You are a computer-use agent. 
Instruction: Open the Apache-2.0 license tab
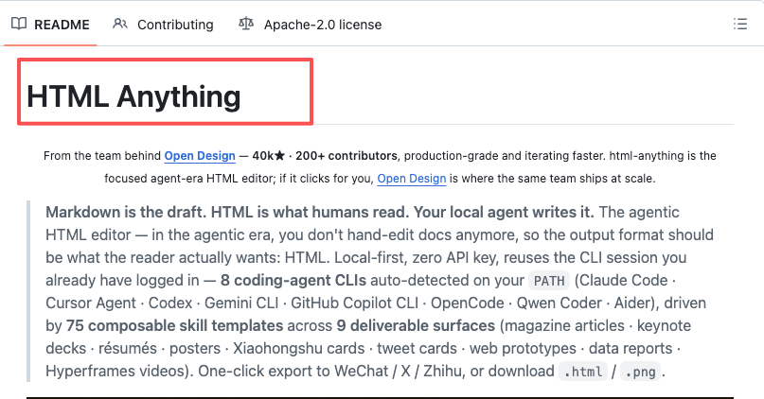click(x=310, y=25)
